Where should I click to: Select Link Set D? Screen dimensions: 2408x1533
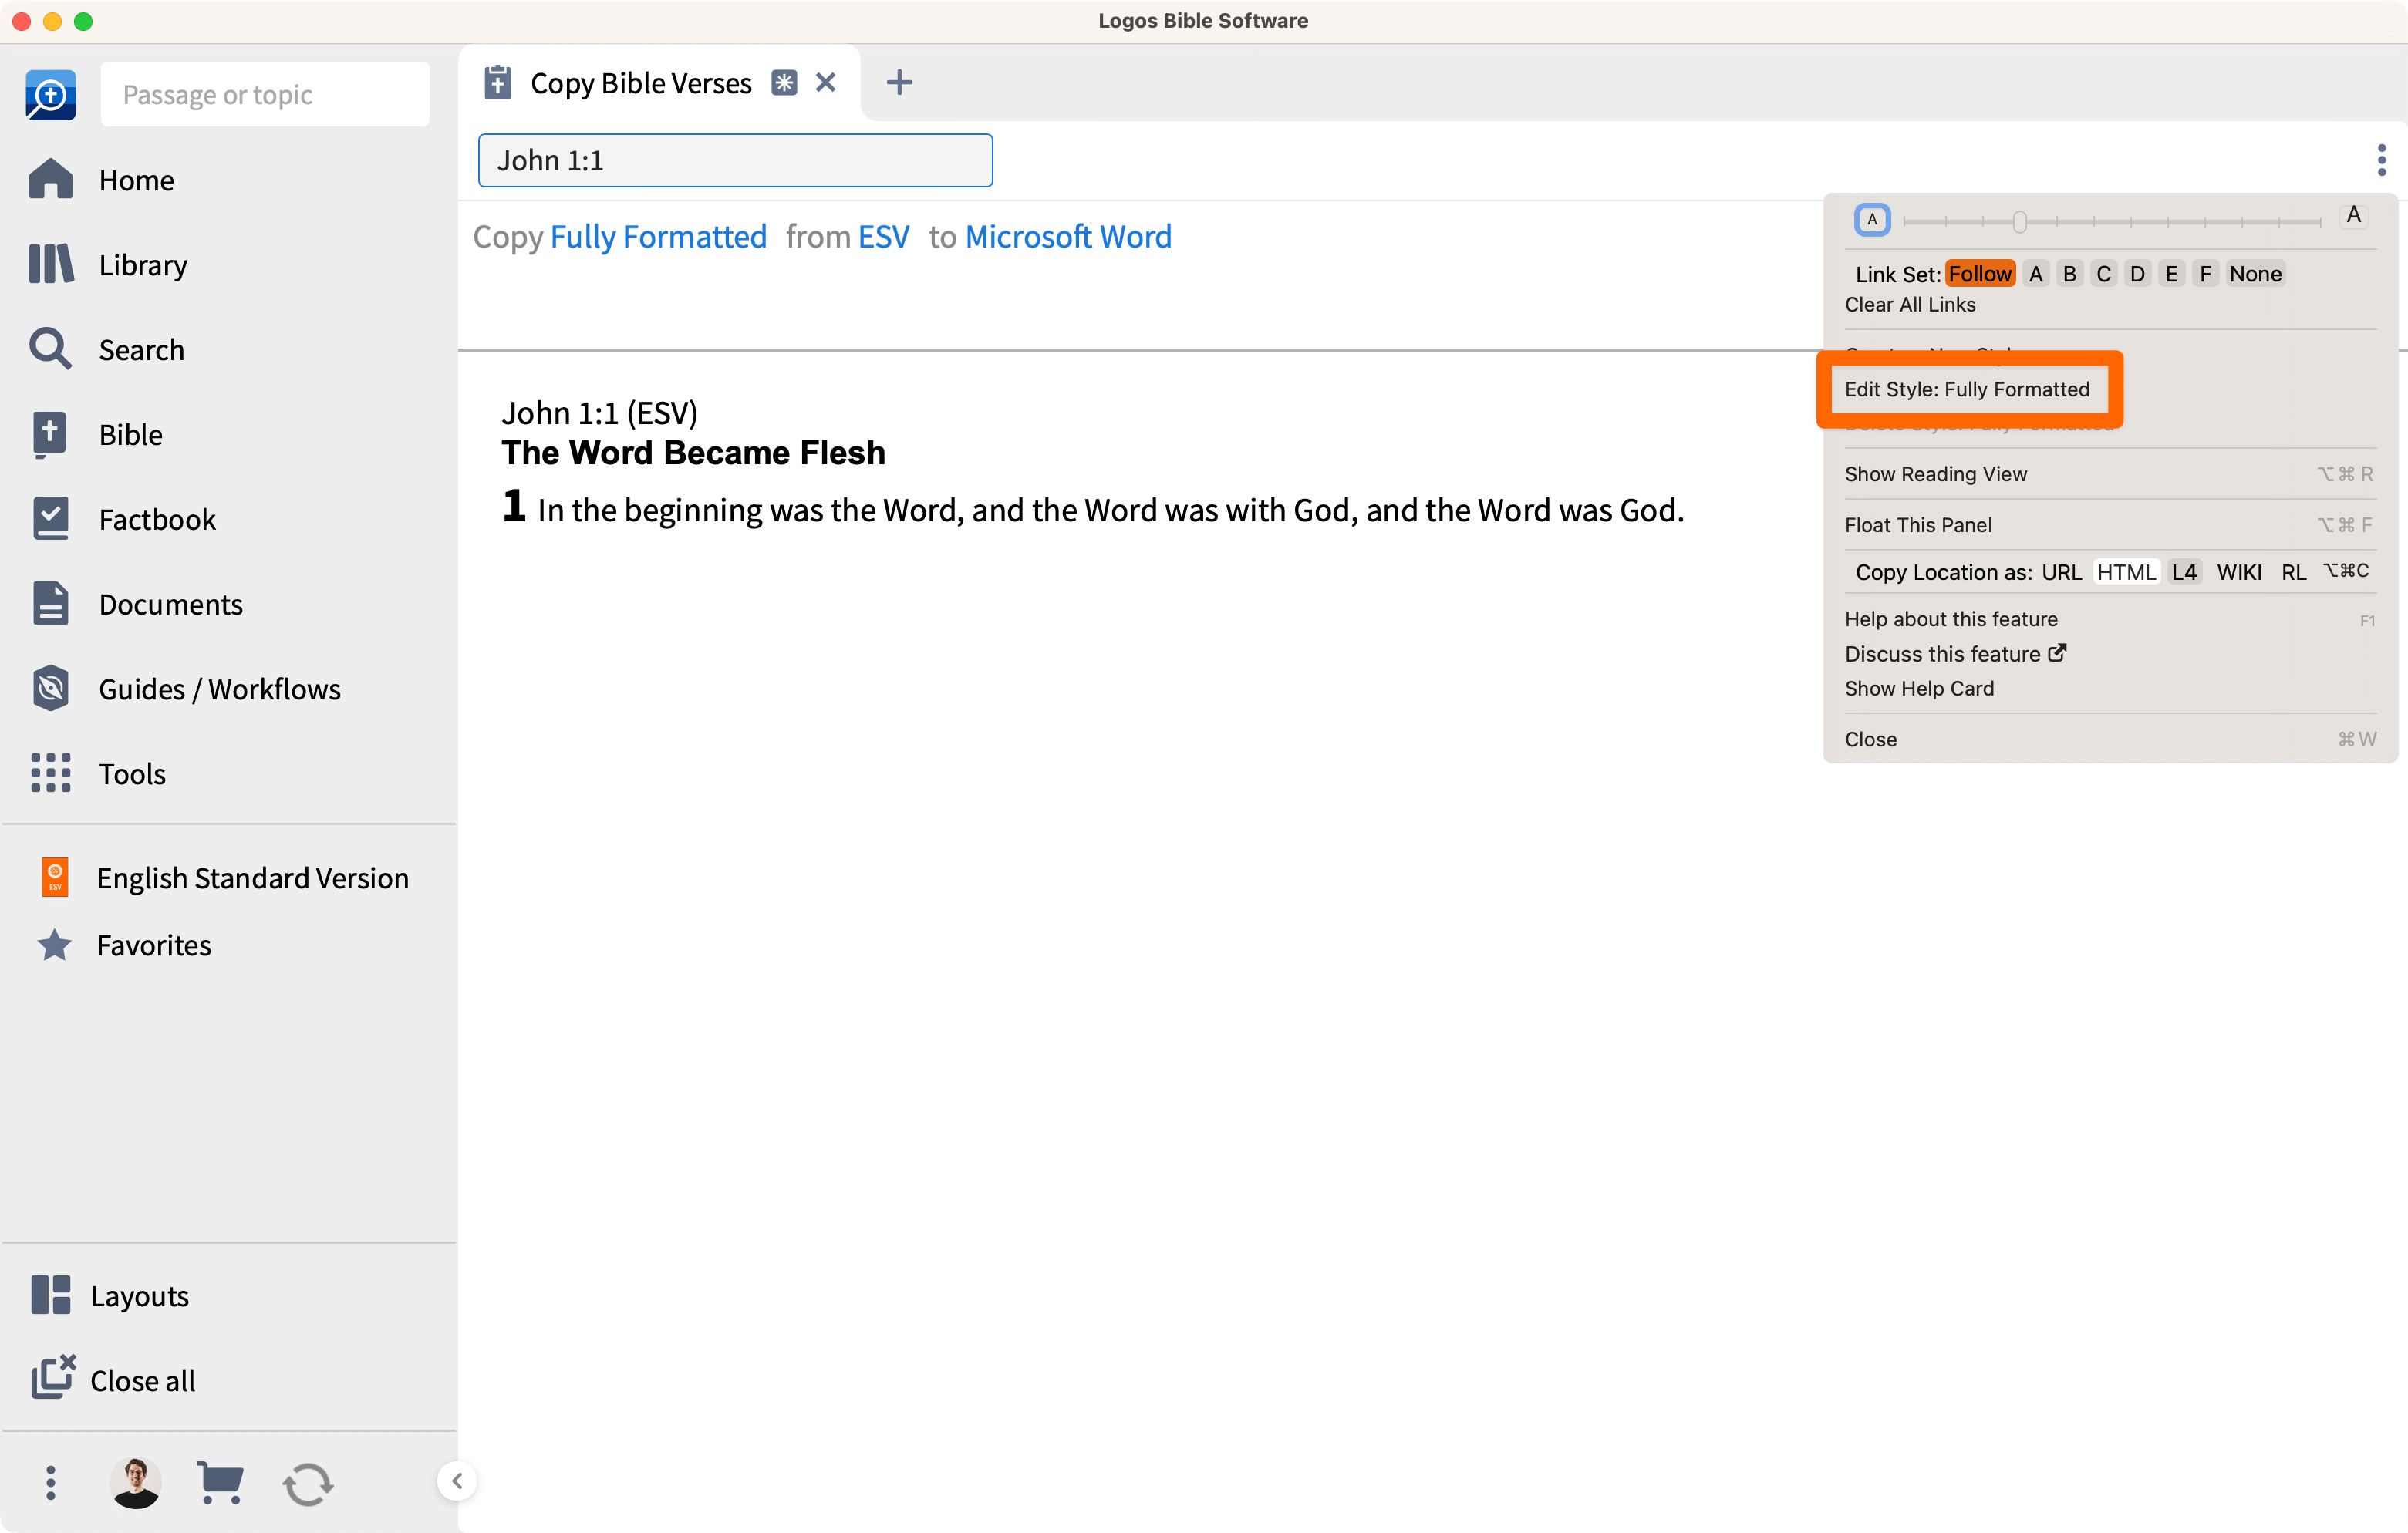(x=2137, y=273)
